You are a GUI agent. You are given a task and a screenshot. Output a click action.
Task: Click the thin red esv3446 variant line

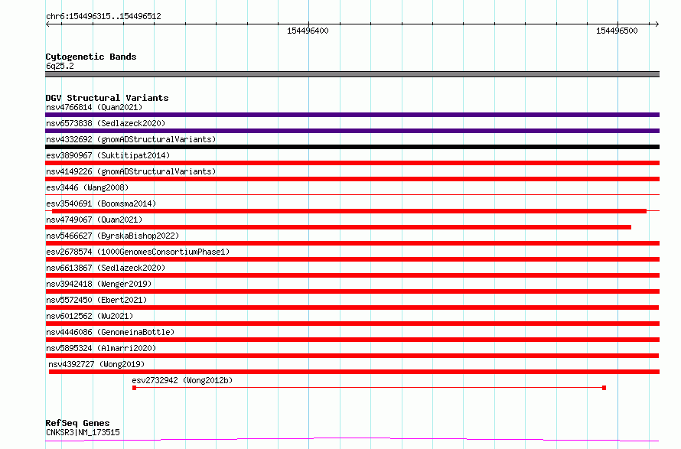[352, 194]
